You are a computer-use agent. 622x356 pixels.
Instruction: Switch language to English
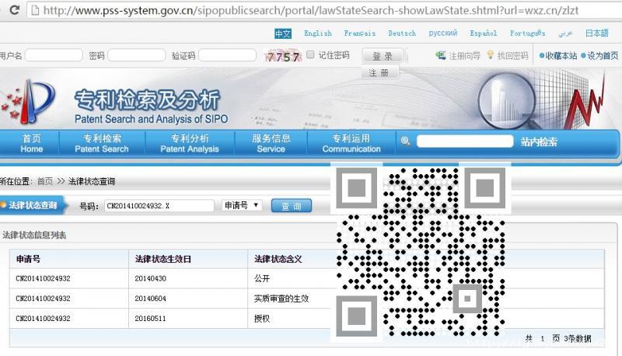pyautogui.click(x=318, y=33)
